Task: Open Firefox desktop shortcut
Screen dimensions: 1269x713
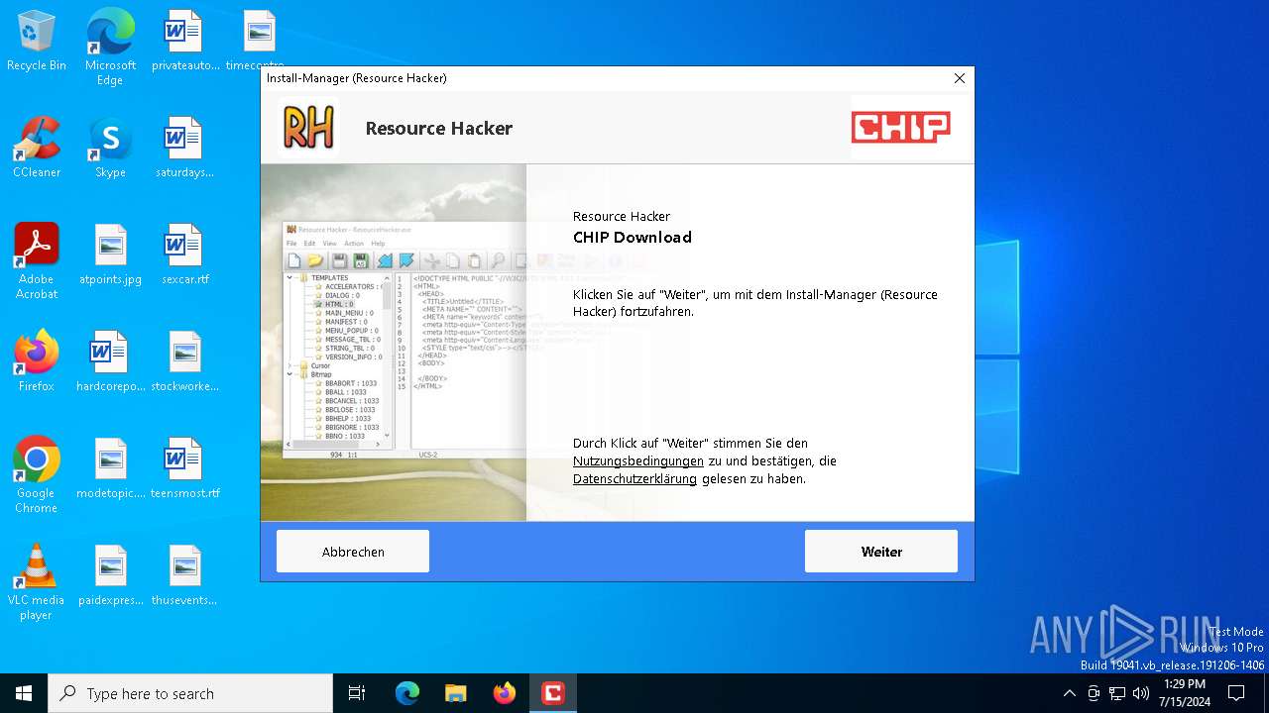Action: click(37, 362)
